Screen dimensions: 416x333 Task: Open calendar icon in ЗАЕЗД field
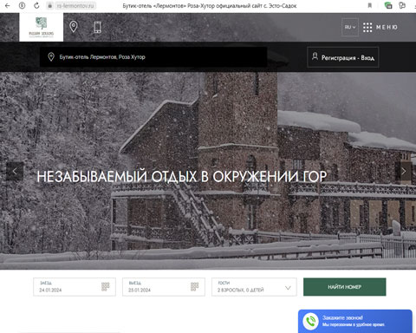point(106,287)
